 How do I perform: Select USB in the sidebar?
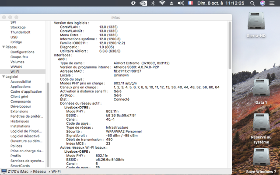(x=14, y=37)
